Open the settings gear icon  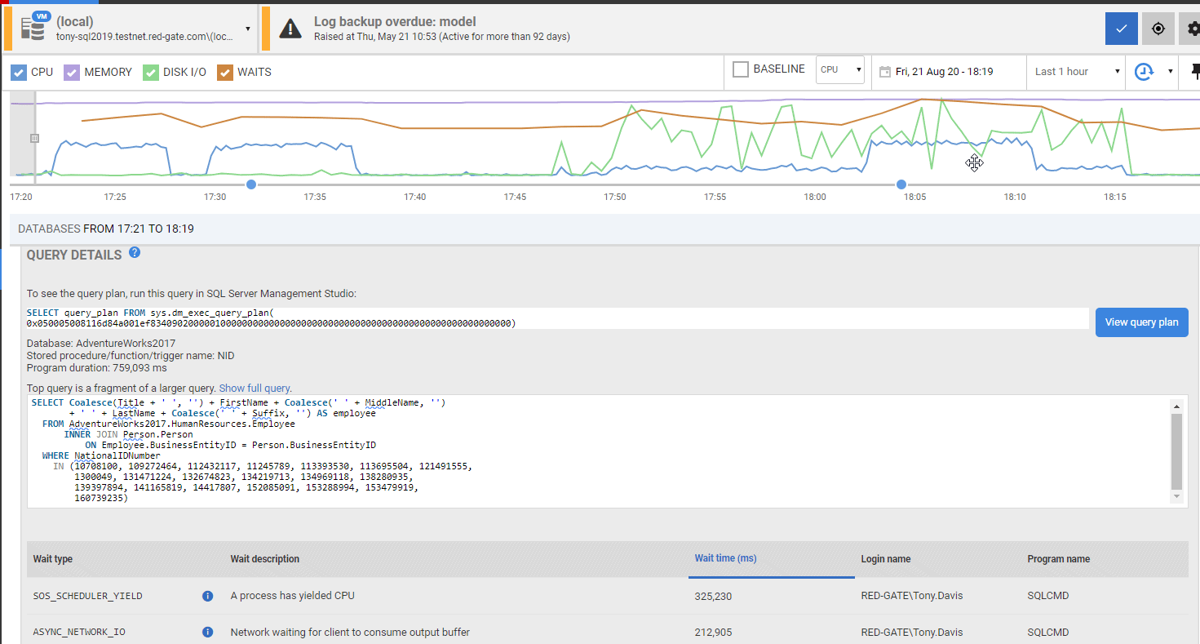click(1192, 28)
